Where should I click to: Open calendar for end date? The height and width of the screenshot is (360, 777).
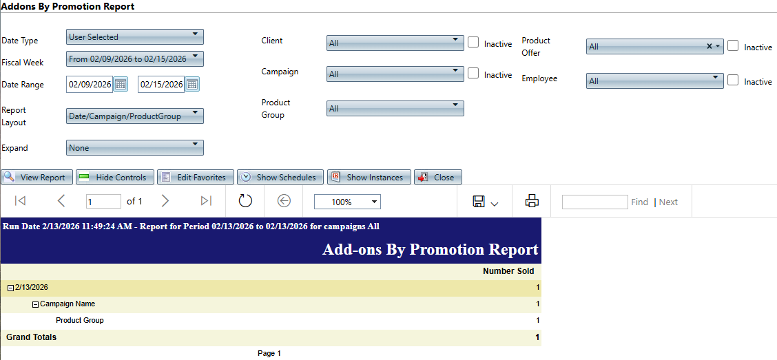click(192, 85)
